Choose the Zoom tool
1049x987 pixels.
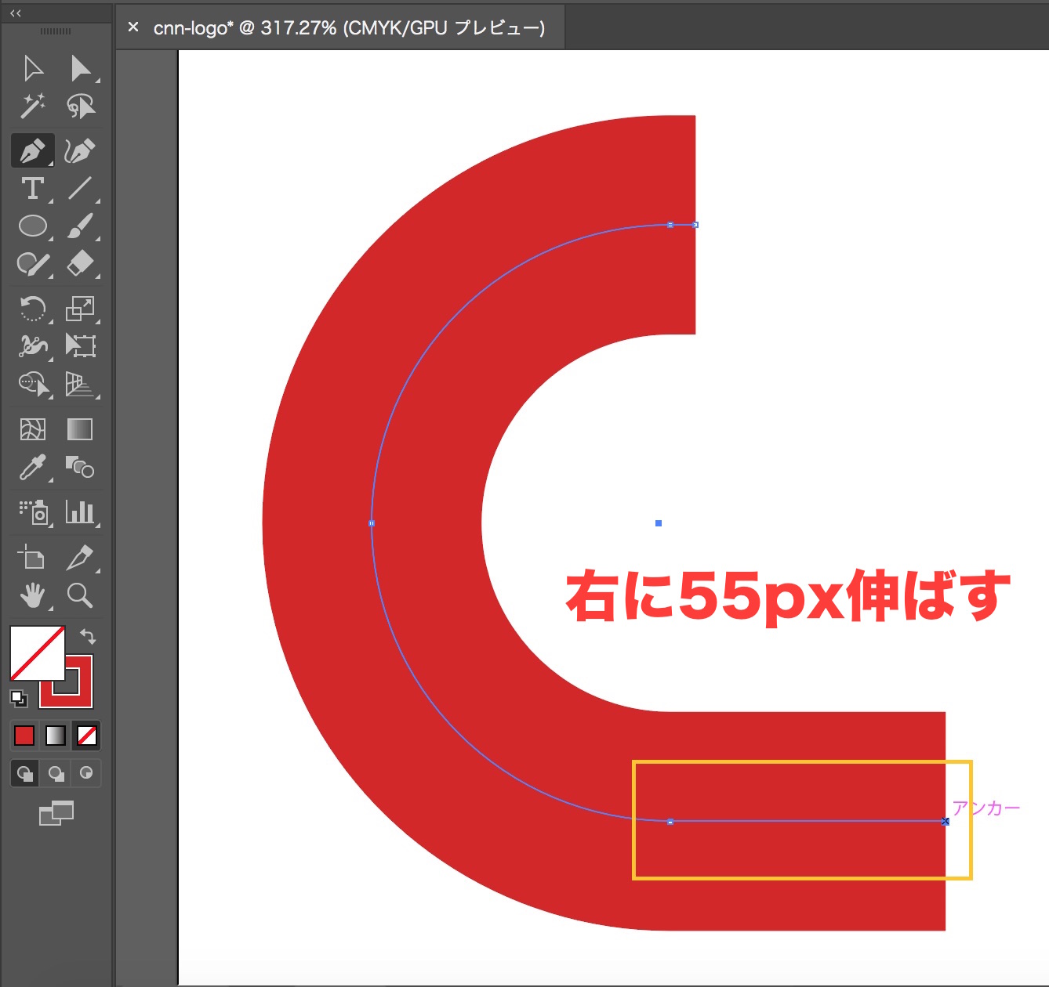tap(80, 595)
